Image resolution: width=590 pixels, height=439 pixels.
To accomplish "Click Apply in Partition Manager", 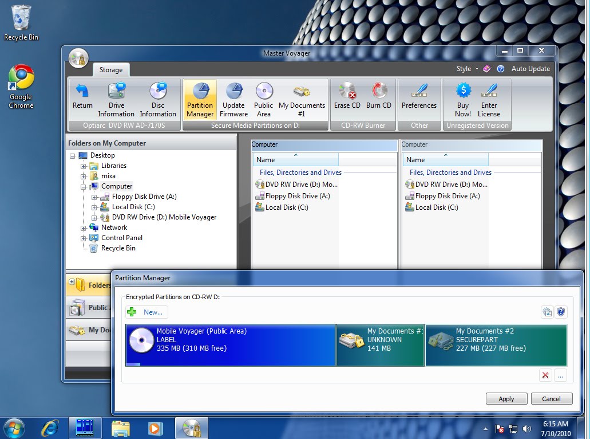I will 506,399.
